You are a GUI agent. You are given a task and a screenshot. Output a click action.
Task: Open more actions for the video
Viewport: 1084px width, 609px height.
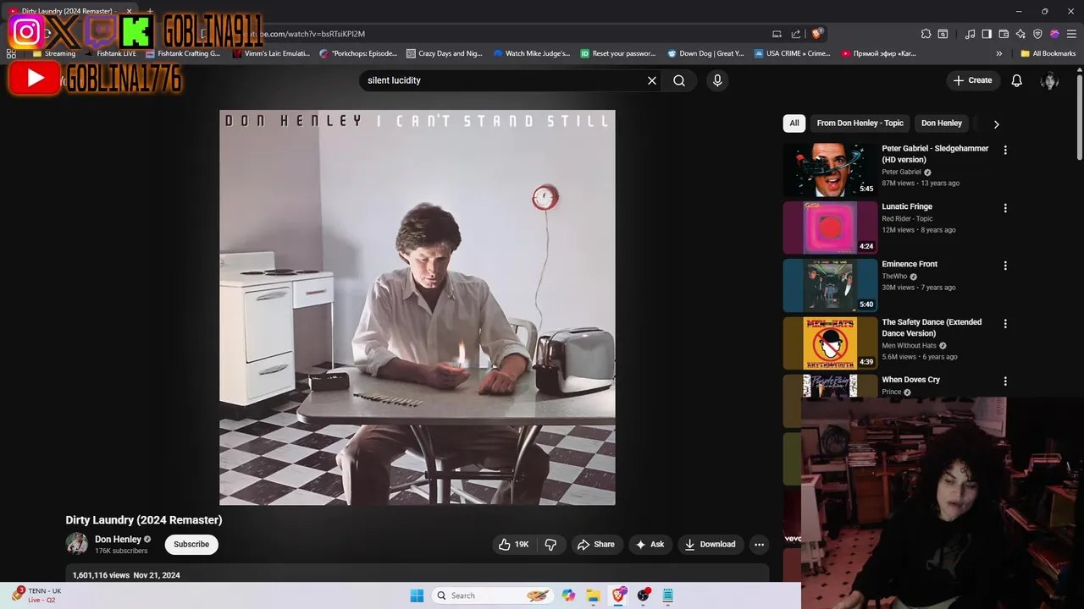(x=759, y=545)
